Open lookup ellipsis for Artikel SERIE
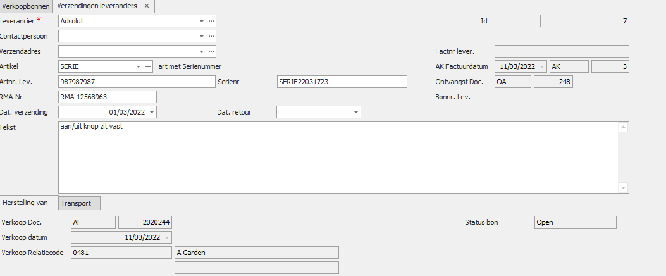Screen dimensions: 666x276 tap(148, 66)
